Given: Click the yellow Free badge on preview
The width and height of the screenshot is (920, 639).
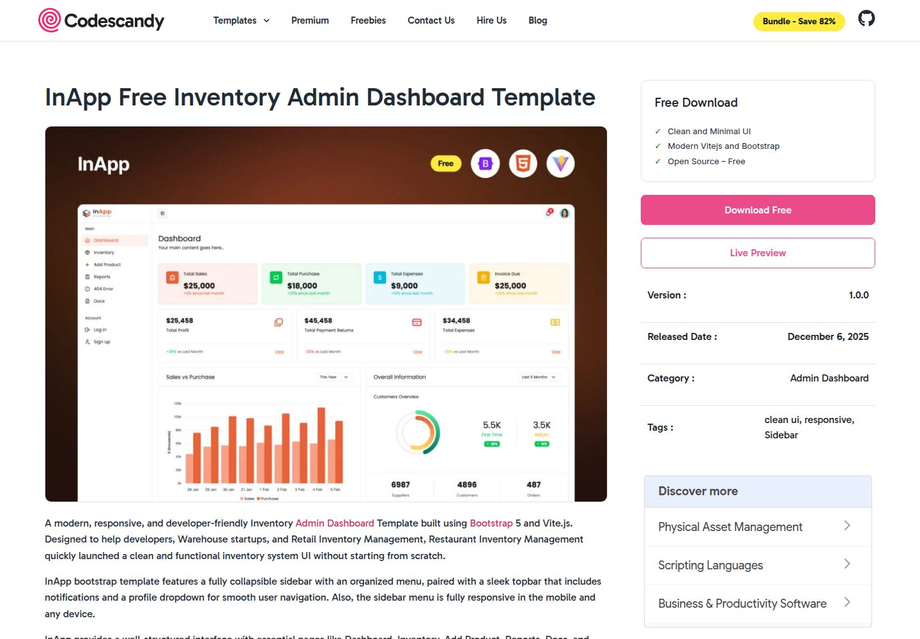Looking at the screenshot, I should (446, 164).
